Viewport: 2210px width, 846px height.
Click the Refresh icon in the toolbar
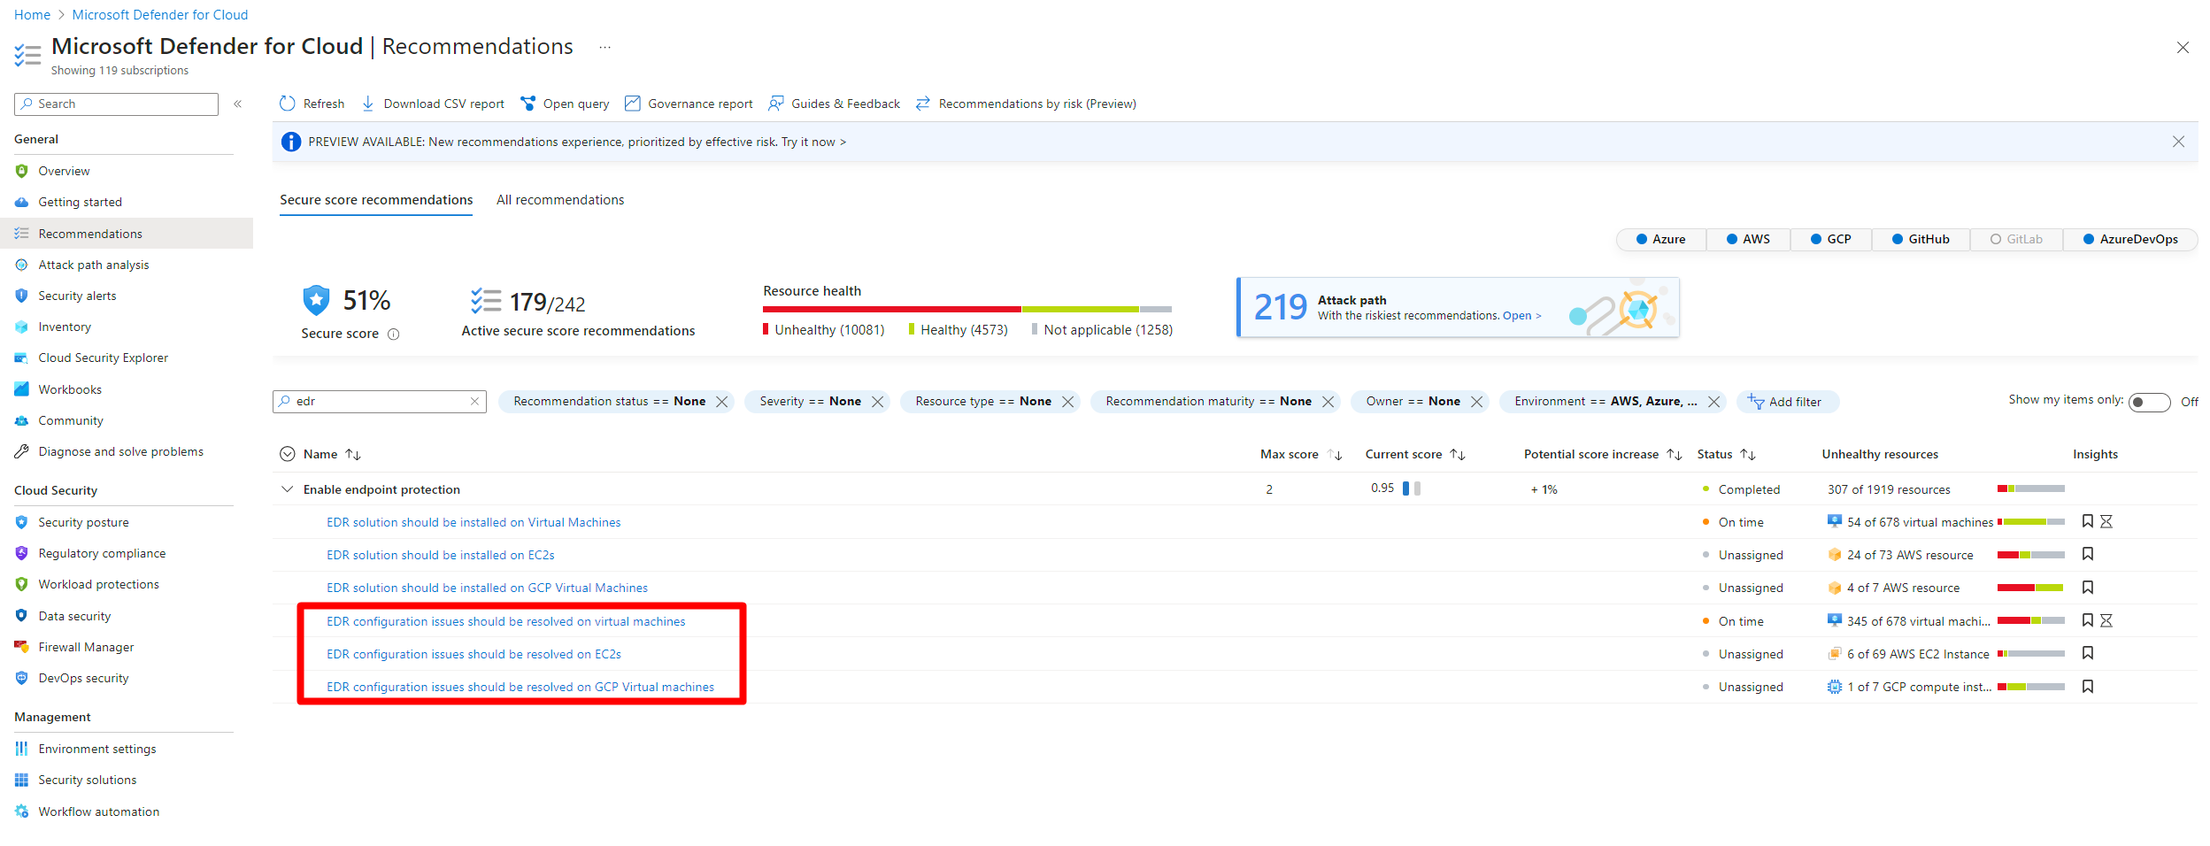[287, 104]
